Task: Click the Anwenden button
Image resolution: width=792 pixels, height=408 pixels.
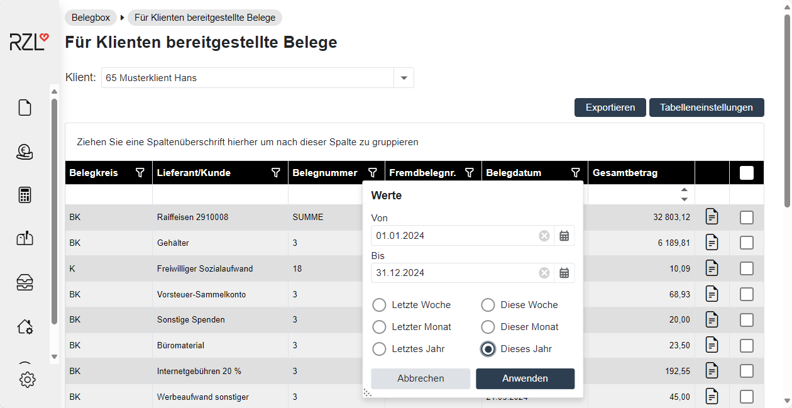Action: (x=525, y=378)
